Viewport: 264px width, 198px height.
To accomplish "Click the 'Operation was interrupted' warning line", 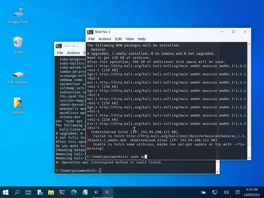I will coord(108,162).
